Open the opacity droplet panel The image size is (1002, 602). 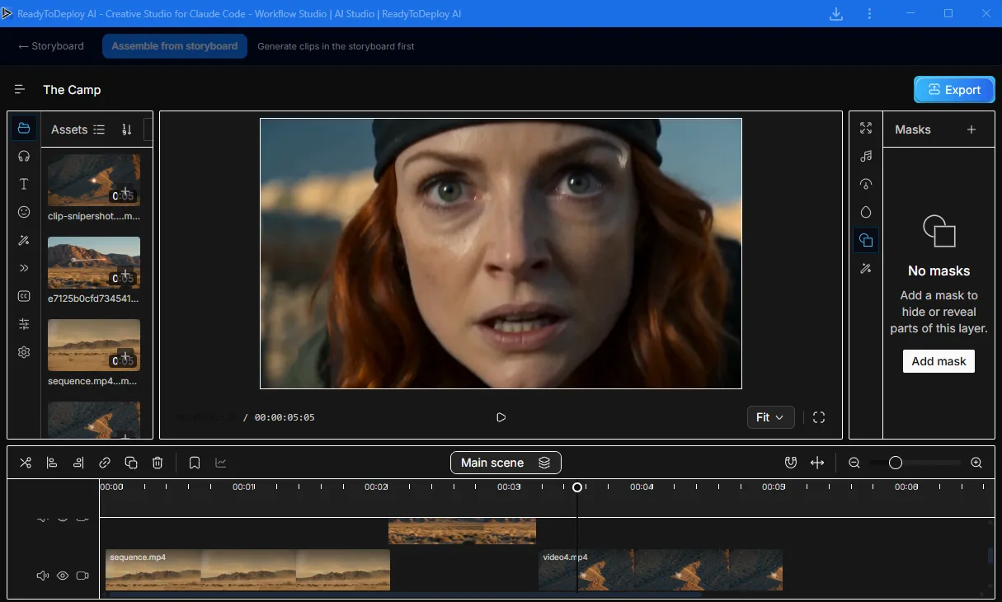pyautogui.click(x=865, y=212)
